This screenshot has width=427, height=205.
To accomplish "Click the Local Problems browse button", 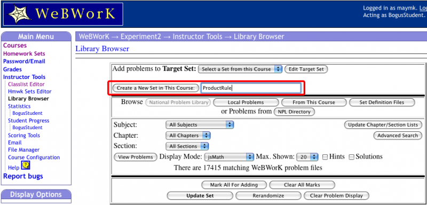I will pyautogui.click(x=246, y=102).
